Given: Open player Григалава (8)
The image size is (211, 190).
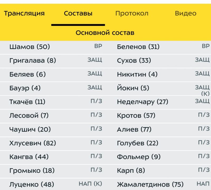Looking at the screenshot, I should 33,61.
